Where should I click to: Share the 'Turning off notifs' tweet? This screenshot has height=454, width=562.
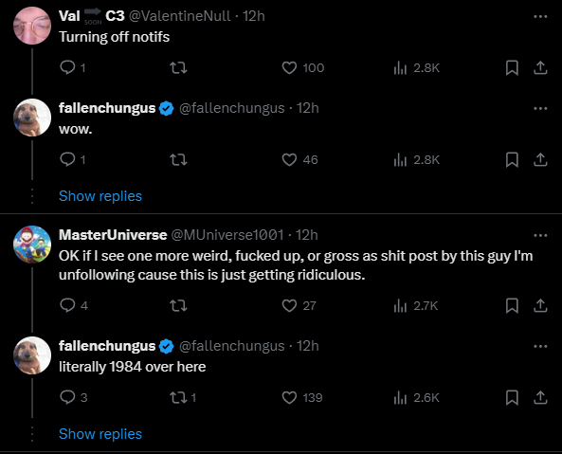tap(540, 67)
